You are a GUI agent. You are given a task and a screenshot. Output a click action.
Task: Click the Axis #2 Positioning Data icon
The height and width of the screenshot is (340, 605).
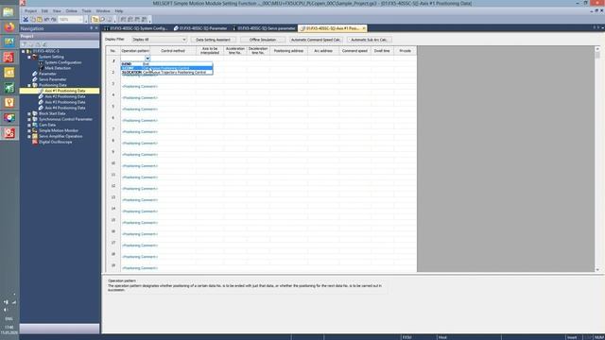(x=41, y=96)
